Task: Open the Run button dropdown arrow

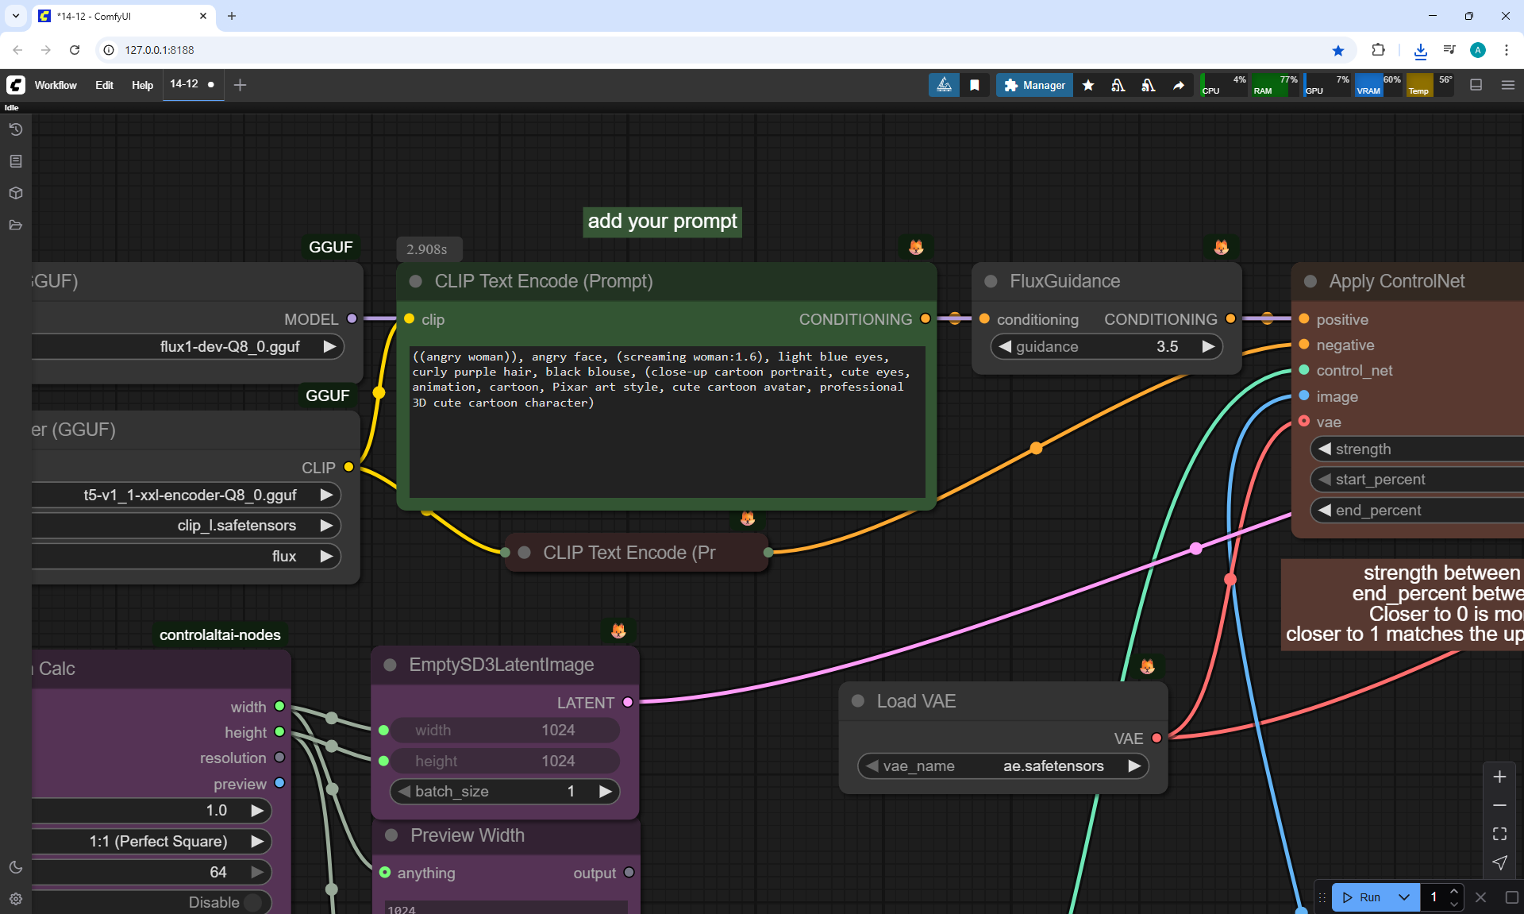Action: tap(1403, 897)
